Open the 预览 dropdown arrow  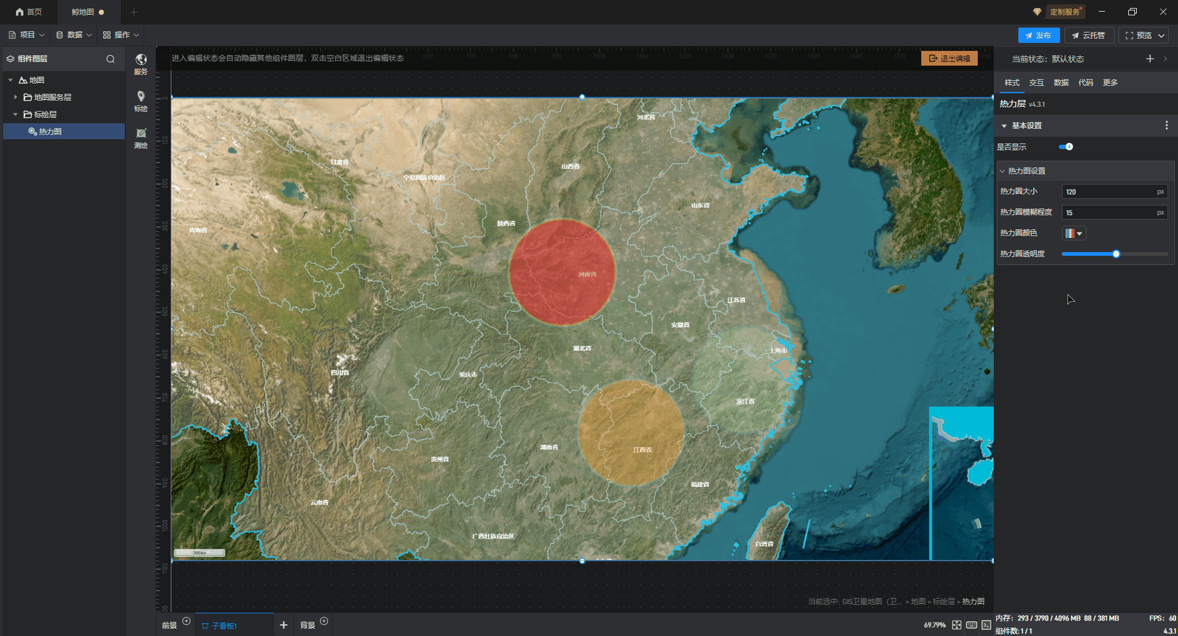[x=1161, y=36]
